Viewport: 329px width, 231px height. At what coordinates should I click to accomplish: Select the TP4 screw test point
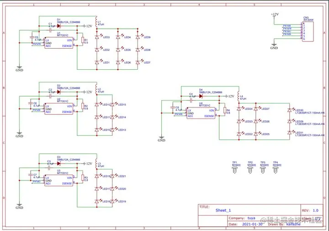pyautogui.click(x=275, y=170)
